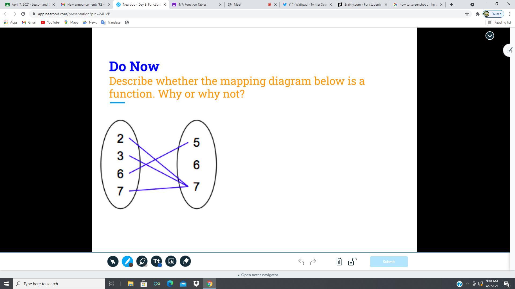Click the pen tool brown color dot
This screenshot has width=515, height=289.
click(x=131, y=265)
